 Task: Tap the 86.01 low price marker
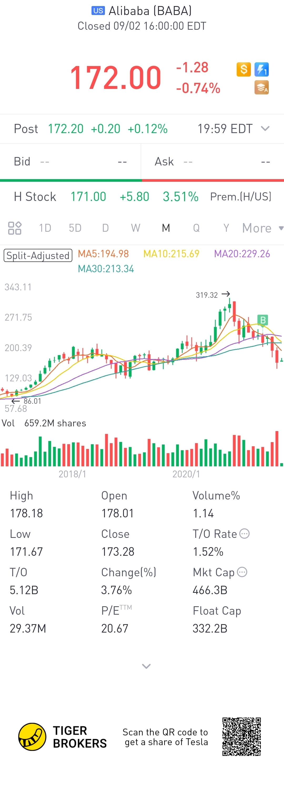click(27, 401)
